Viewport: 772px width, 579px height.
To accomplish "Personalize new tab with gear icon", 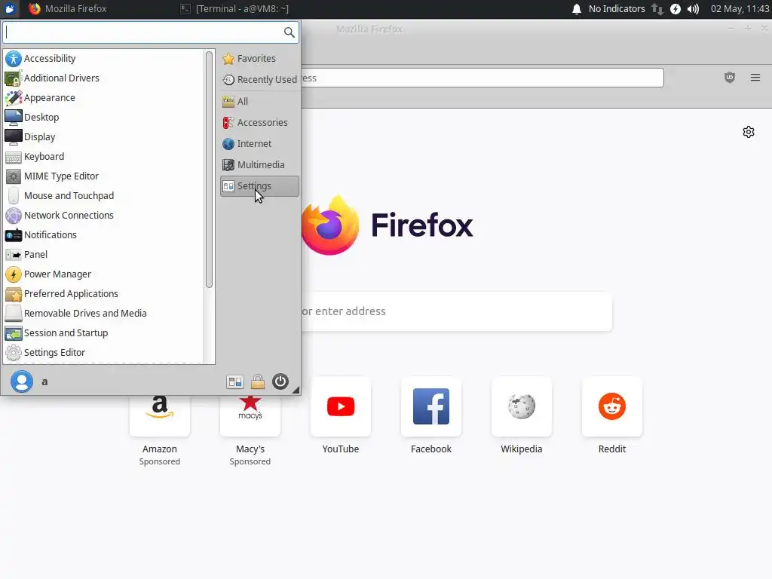I will click(x=749, y=132).
